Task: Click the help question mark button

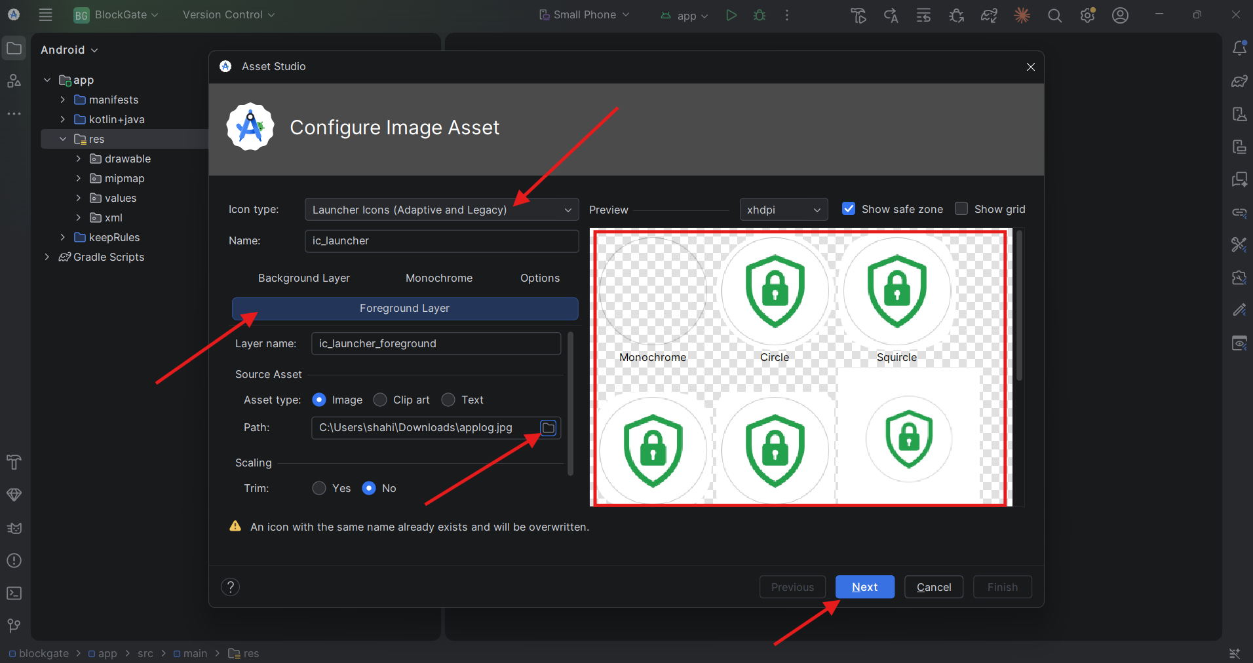Action: (230, 587)
